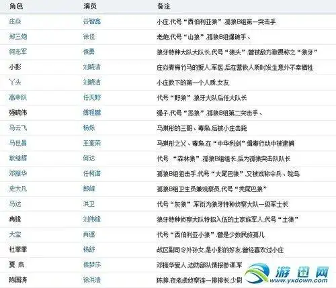Open the 史大凡 character link
The image size is (336, 288).
pos(18,189)
